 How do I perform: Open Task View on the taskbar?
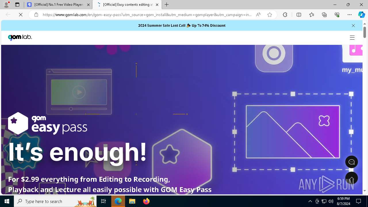[103, 201]
